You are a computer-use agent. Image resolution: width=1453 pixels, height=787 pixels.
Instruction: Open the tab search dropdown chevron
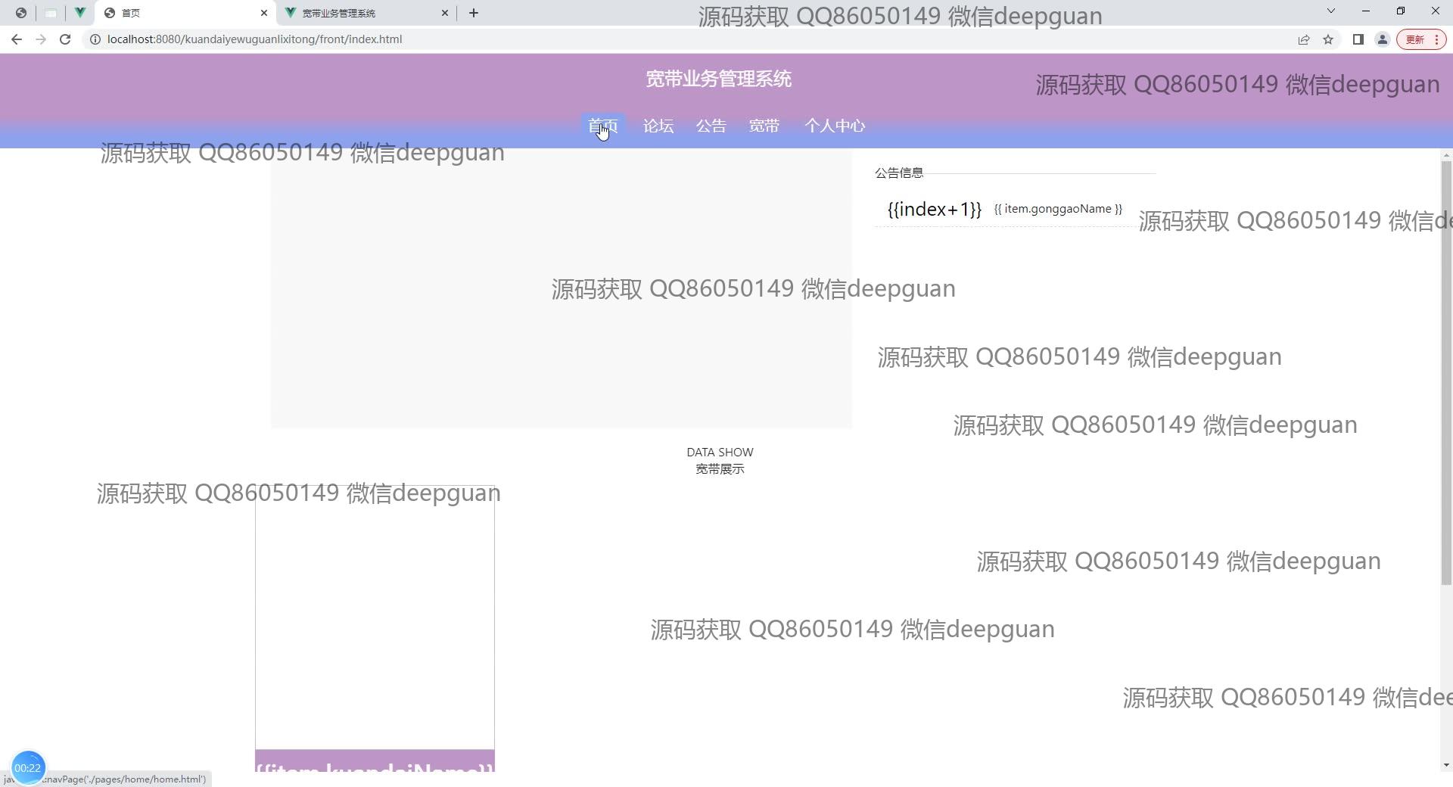pyautogui.click(x=1331, y=11)
